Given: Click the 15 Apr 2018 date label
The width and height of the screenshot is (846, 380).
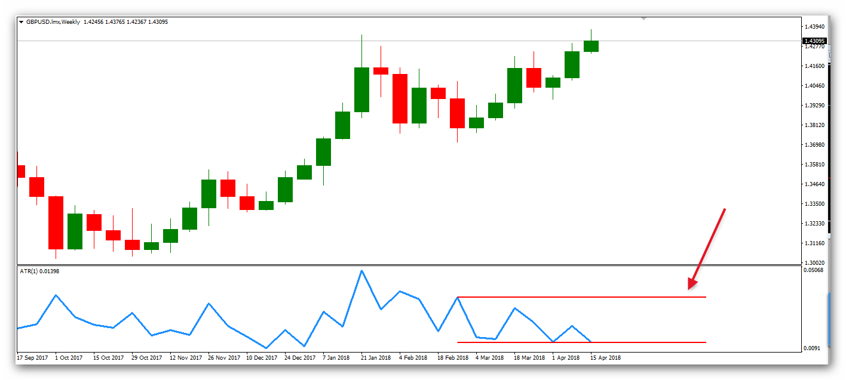Looking at the screenshot, I should pos(606,358).
